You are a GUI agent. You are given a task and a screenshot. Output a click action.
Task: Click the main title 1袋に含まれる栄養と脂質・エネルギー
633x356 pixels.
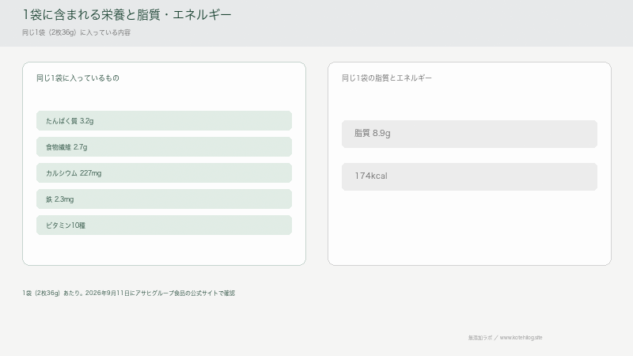coord(127,15)
